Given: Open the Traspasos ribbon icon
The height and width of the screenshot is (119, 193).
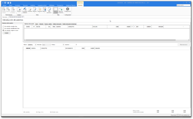Looking at the screenshot, I should (40, 10).
